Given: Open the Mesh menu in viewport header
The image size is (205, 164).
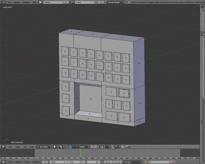Looking at the screenshot, I should 32,147.
